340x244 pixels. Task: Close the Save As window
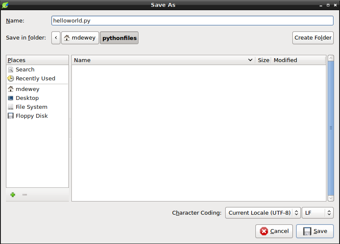[x=335, y=5]
